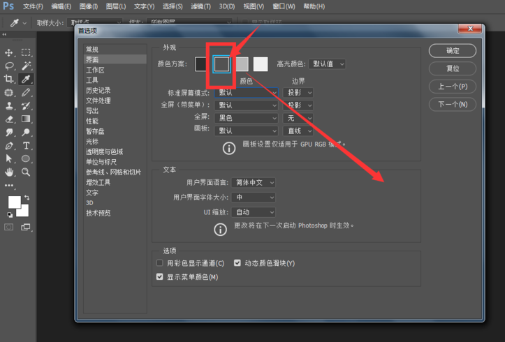Choose the white color scheme swatch

pos(261,64)
